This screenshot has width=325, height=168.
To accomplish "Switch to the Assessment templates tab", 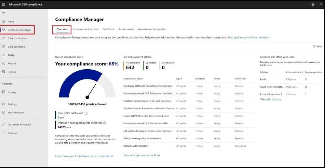I will [x=152, y=29].
